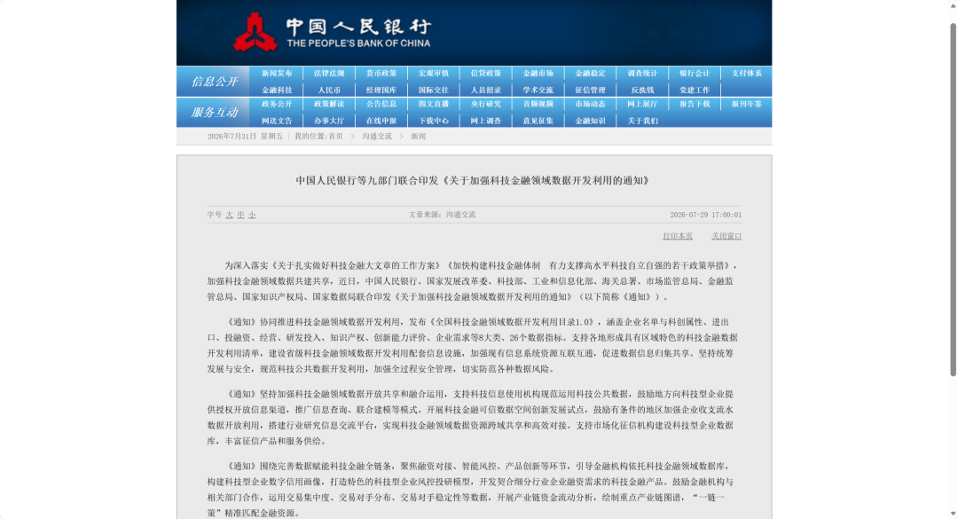The image size is (958, 519).
Task: Open 学术交流 menu item
Action: (x=538, y=90)
